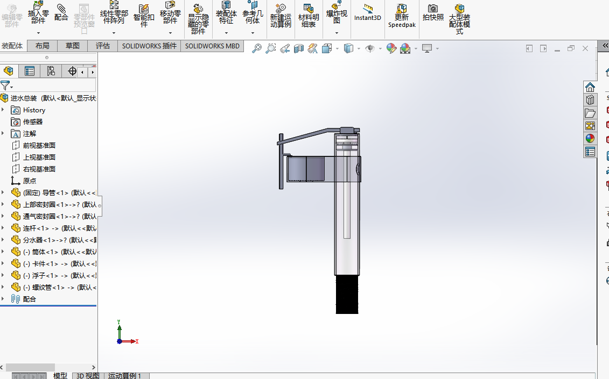Open View Orientation dropdown arrow
This screenshot has height=379, width=609.
click(337, 49)
